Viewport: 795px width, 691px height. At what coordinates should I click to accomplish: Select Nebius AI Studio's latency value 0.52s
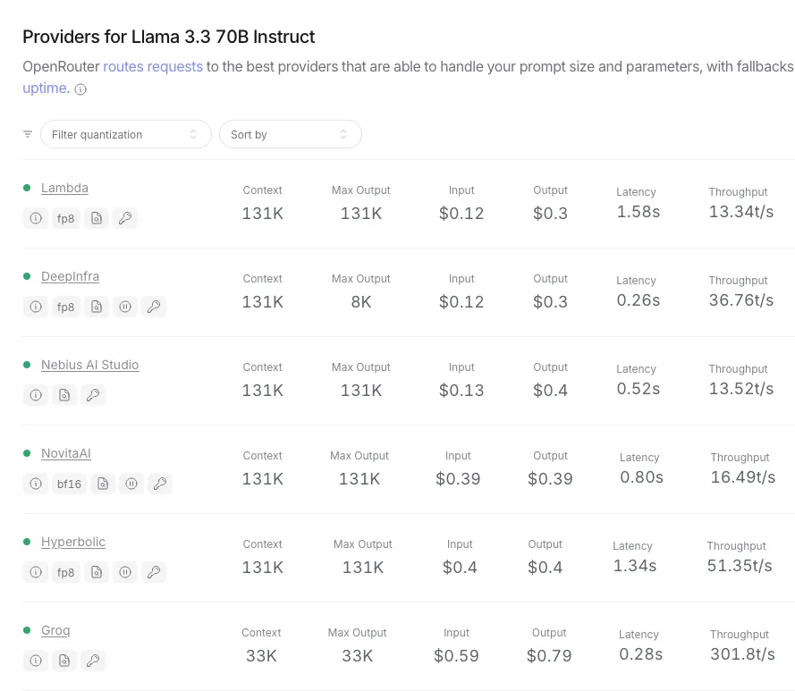coord(639,389)
